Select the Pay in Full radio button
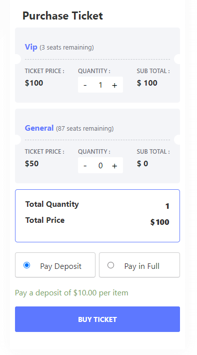Image resolution: width=197 pixels, height=355 pixels. (x=110, y=265)
